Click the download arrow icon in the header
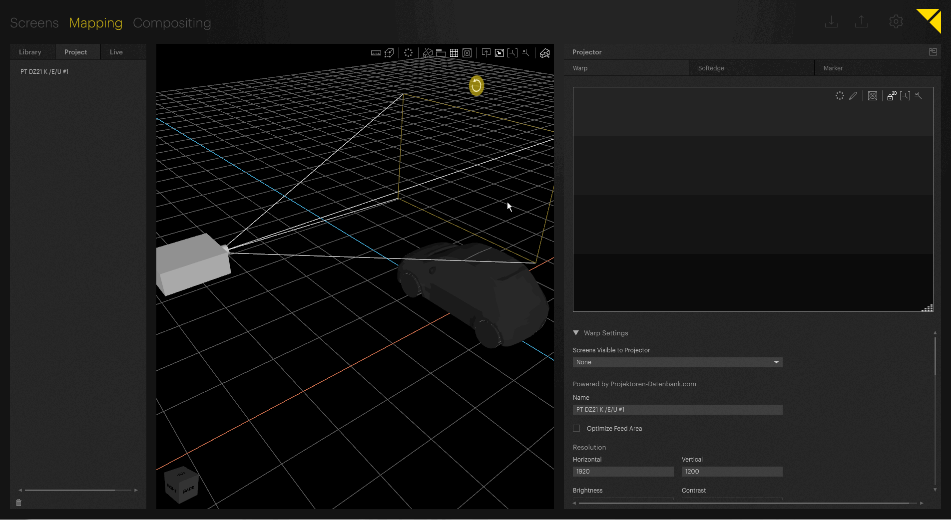This screenshot has height=520, width=951. click(831, 21)
